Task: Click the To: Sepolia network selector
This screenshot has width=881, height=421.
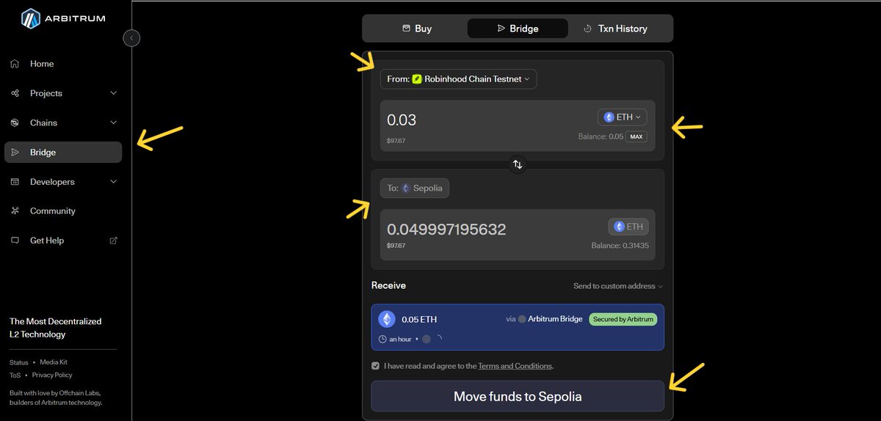Action: (x=415, y=188)
